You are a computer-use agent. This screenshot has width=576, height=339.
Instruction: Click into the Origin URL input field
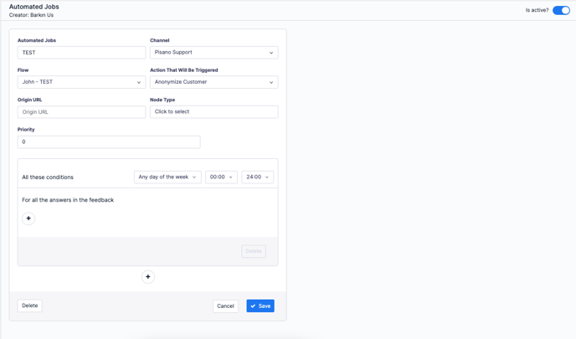coord(81,111)
